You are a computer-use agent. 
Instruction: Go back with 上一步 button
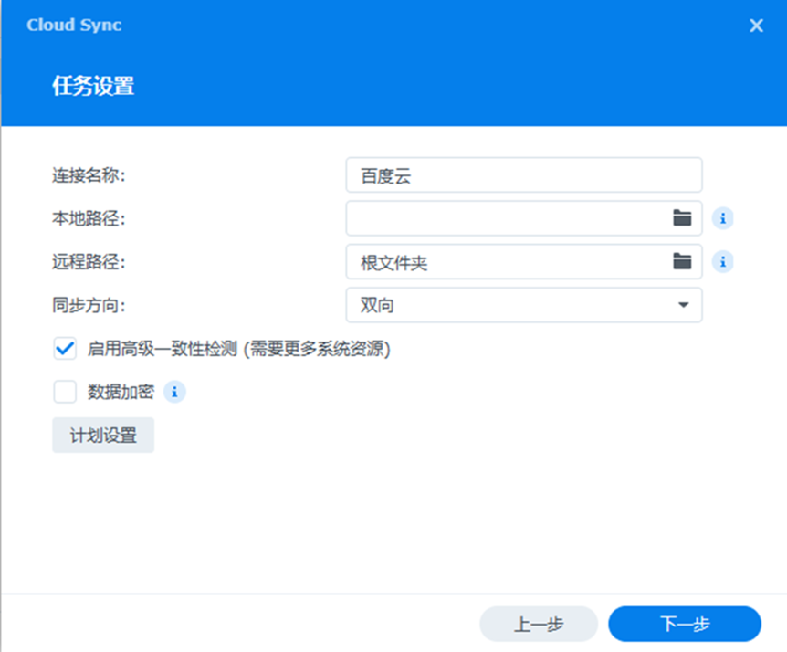tap(539, 624)
